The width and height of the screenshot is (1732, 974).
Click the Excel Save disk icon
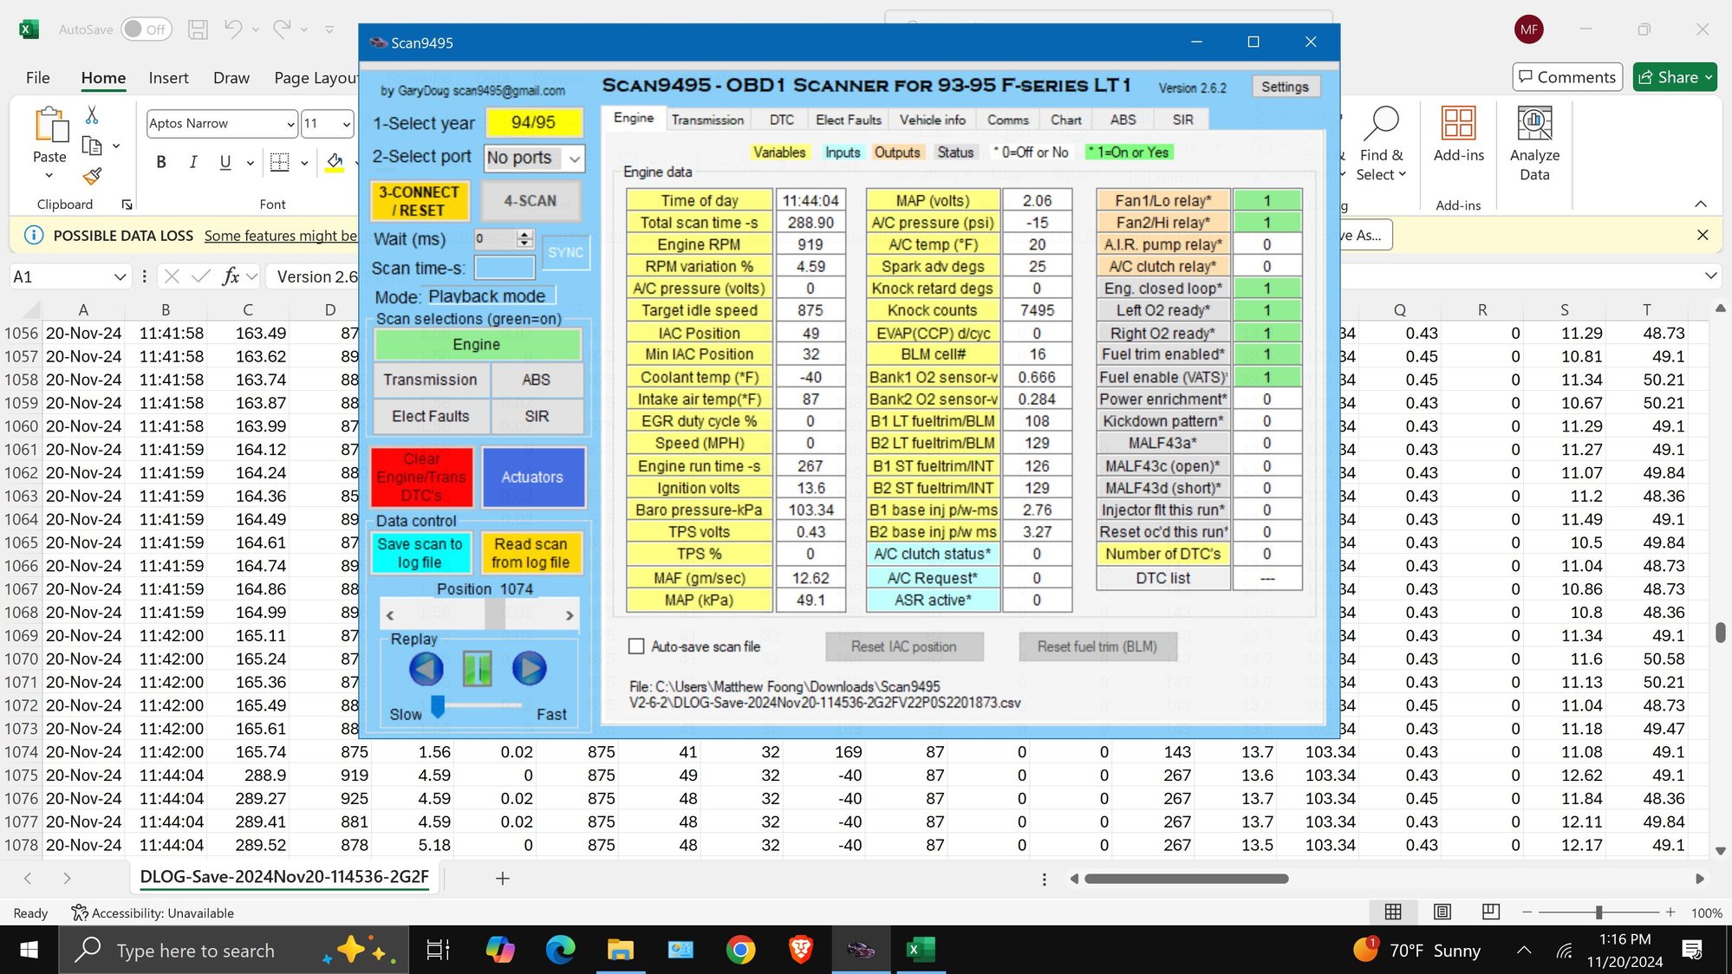click(x=198, y=29)
